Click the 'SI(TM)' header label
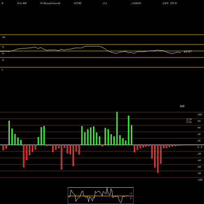 [78, 3]
